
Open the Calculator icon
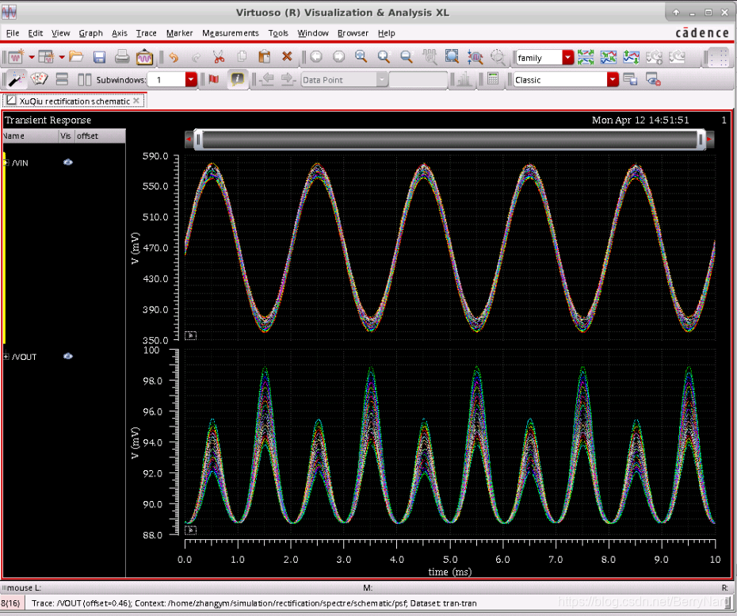pyautogui.click(x=493, y=79)
